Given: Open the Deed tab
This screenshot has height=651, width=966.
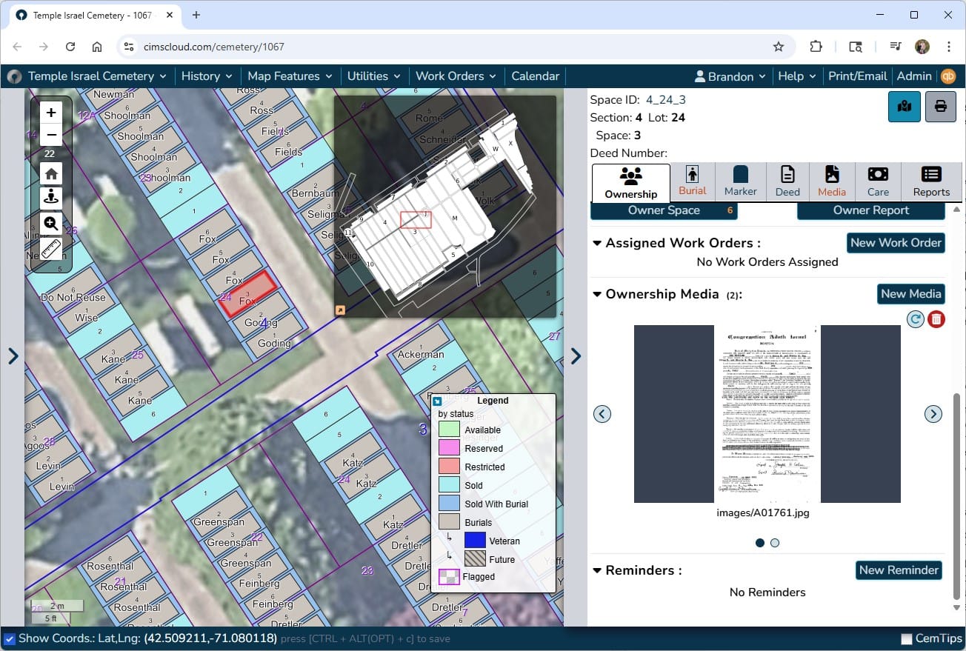Looking at the screenshot, I should (787, 182).
